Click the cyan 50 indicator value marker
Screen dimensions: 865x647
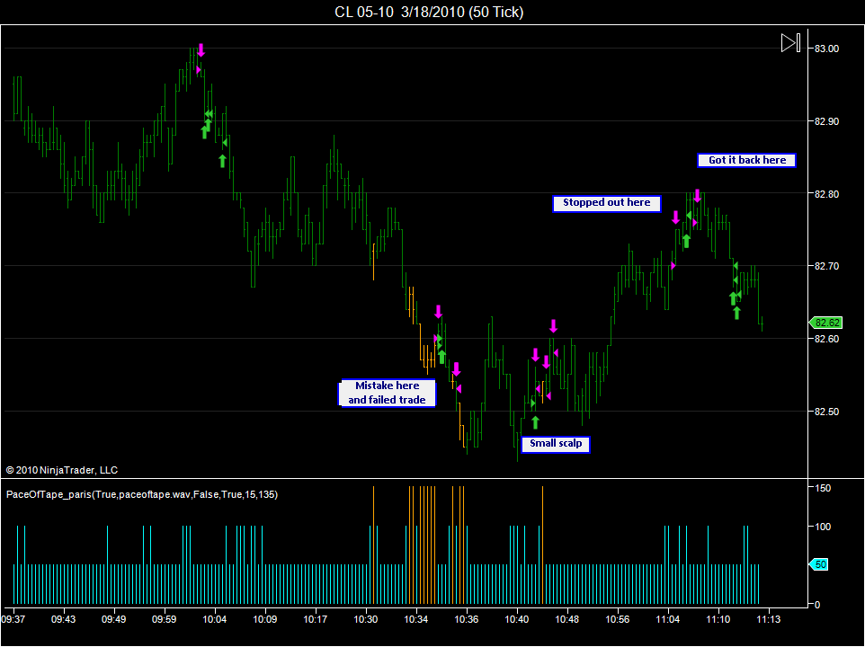(x=818, y=564)
